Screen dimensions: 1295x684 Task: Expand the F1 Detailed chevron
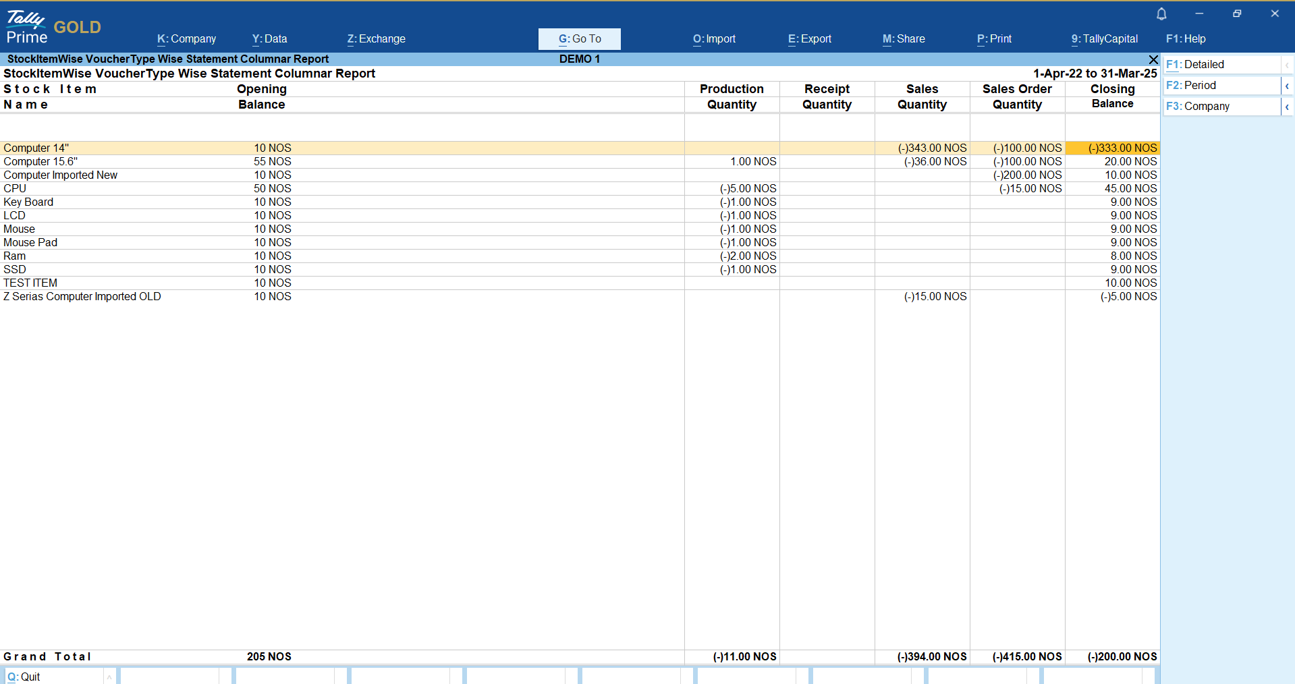pos(1287,65)
